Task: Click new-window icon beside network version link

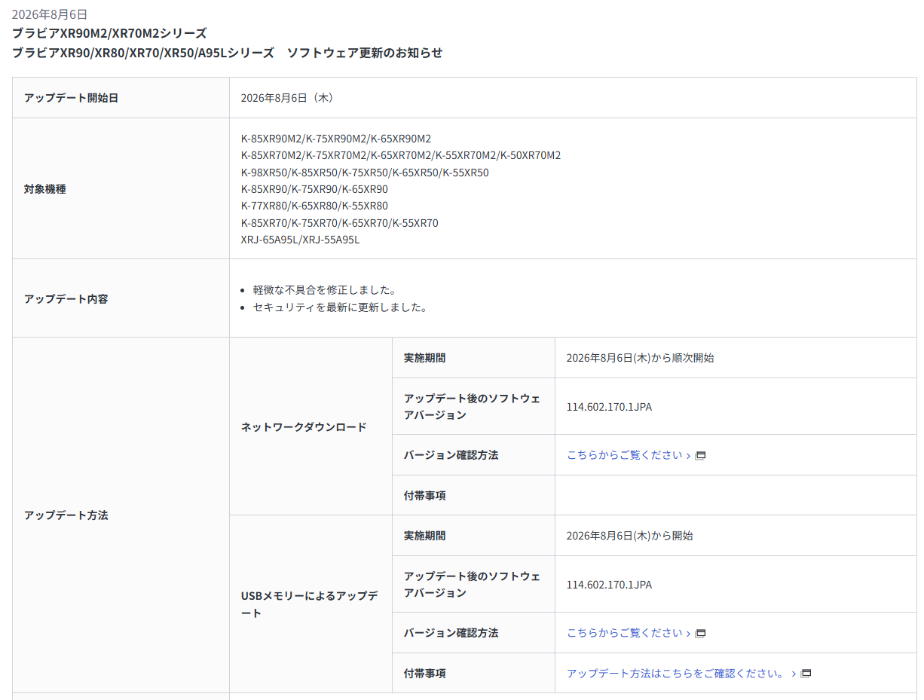Action: click(x=700, y=456)
